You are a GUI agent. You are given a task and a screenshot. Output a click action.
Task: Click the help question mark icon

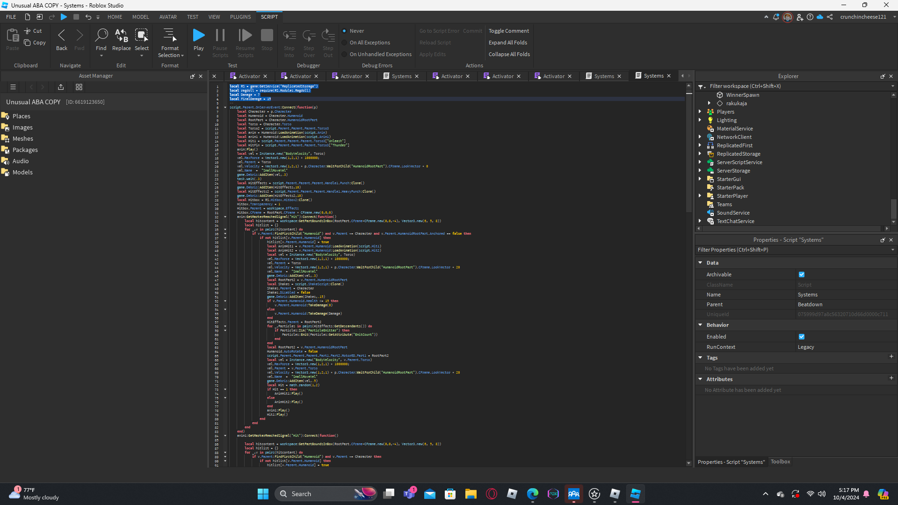810,17
